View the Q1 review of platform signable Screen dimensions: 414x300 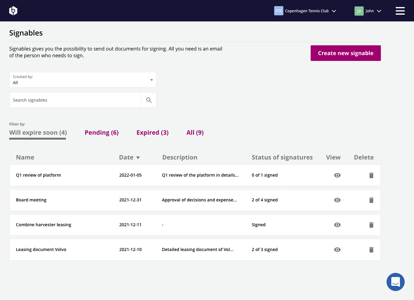coord(337,175)
